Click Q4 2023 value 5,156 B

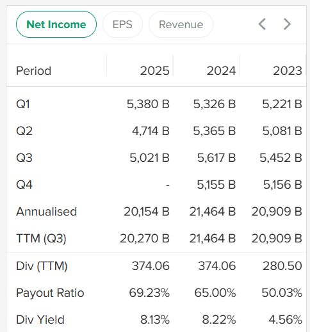click(282, 184)
